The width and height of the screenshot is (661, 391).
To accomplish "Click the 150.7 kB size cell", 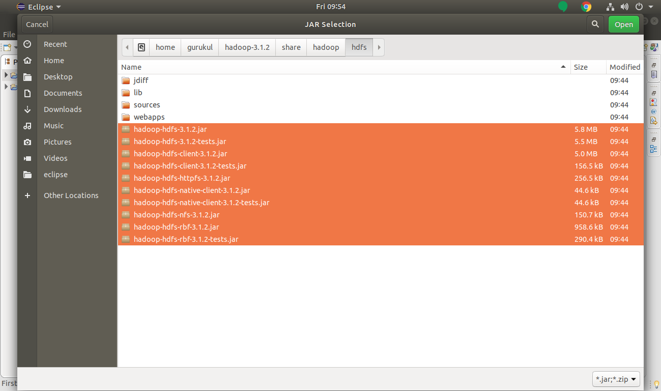I will (589, 215).
